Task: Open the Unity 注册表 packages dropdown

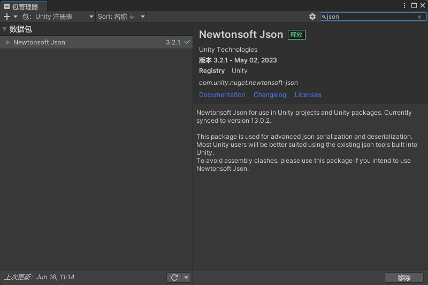Action: 58,17
